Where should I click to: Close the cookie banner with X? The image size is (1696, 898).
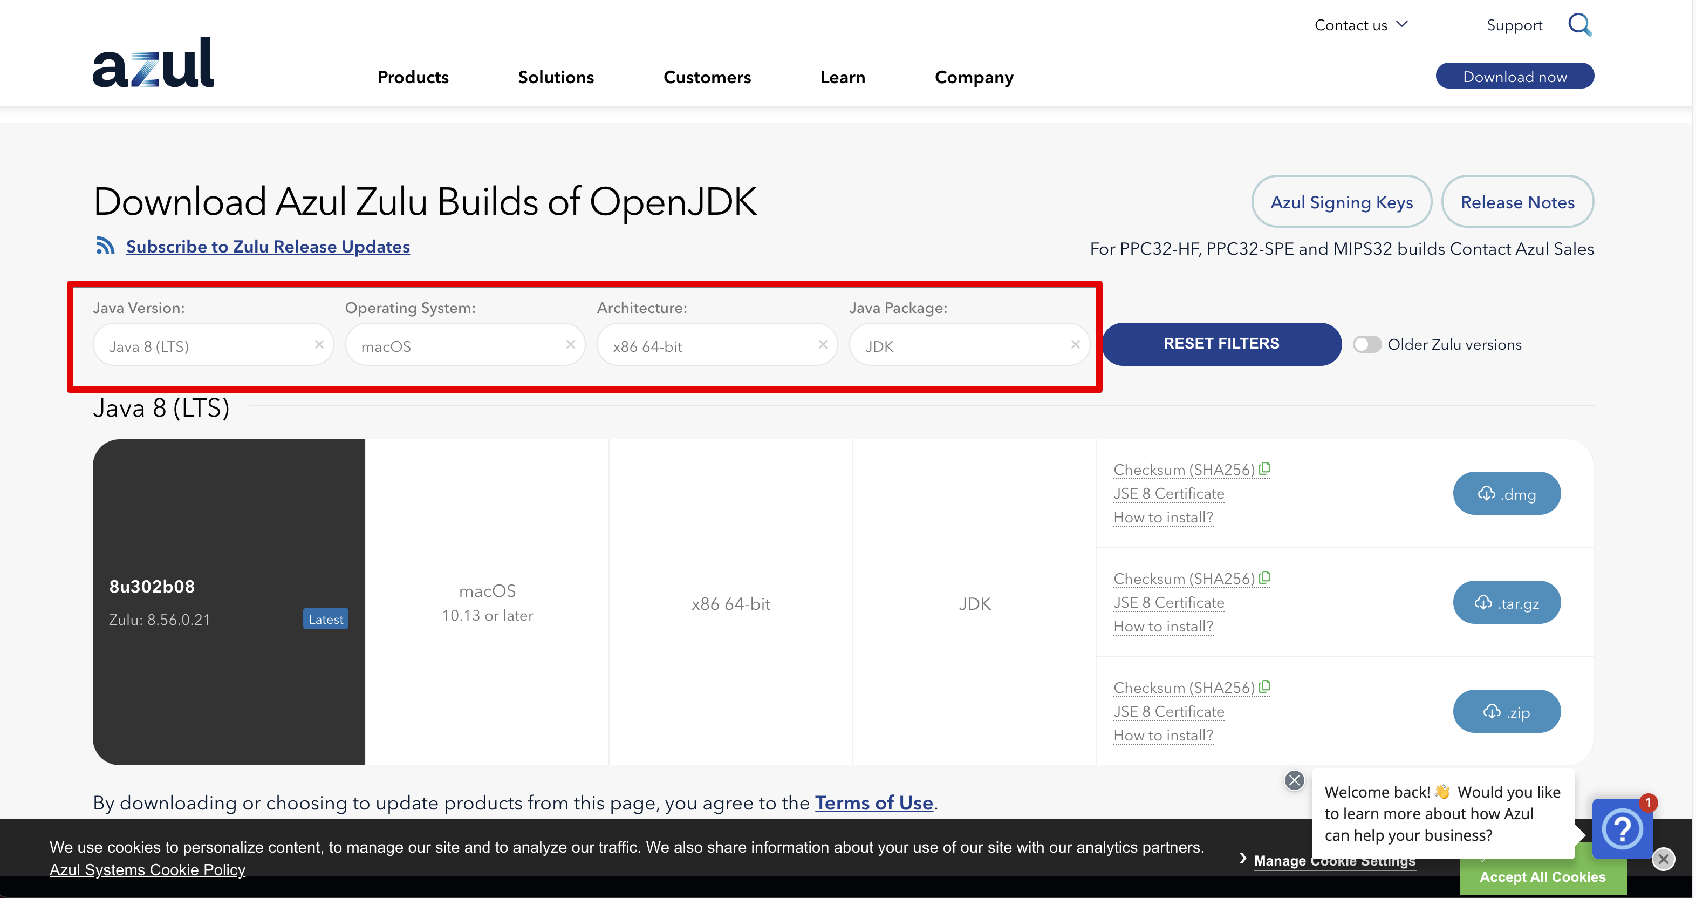point(1663,859)
